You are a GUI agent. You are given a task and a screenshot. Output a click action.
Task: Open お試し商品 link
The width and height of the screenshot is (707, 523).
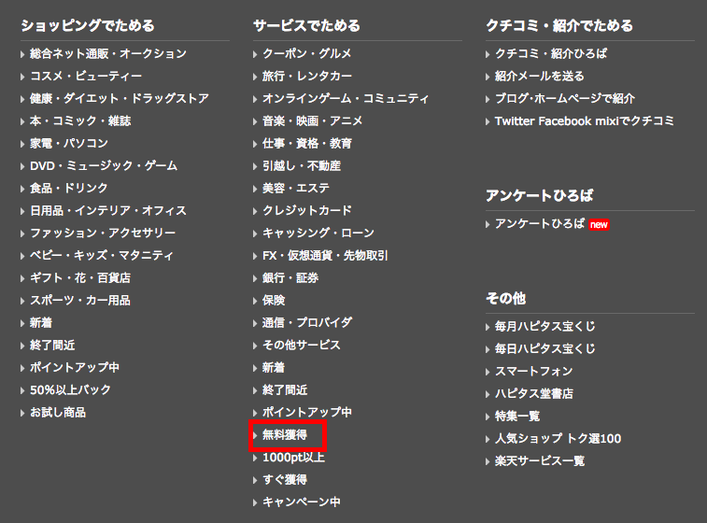[58, 413]
